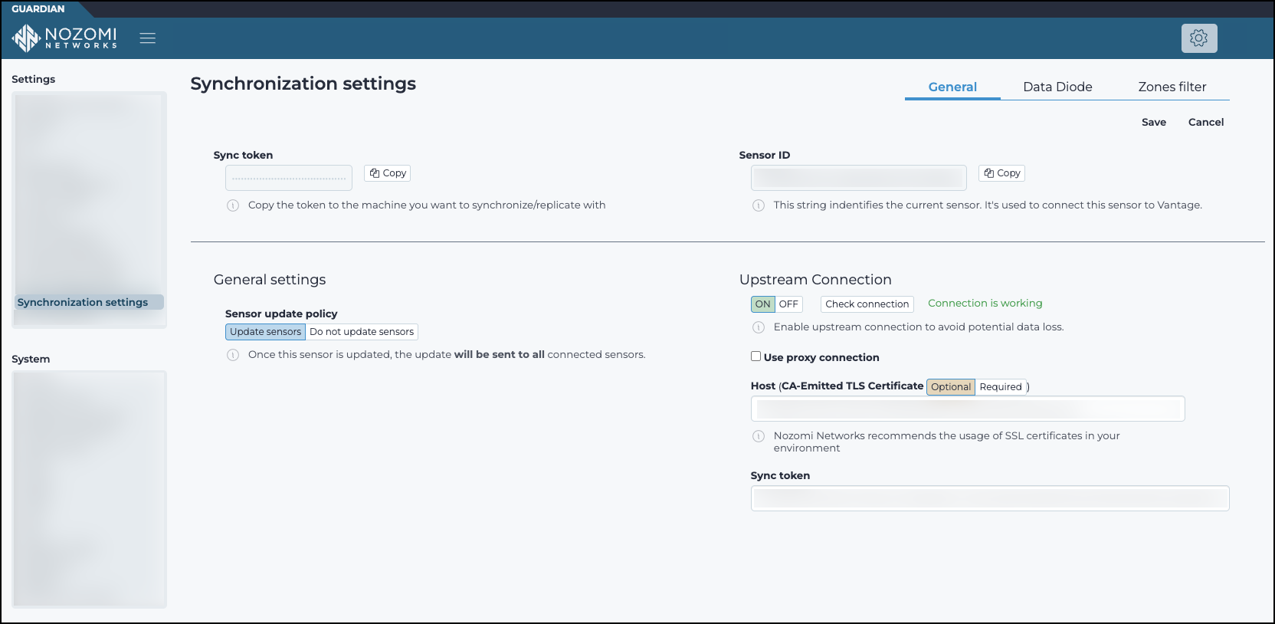Click the 'System' sidebar heading
Image resolution: width=1275 pixels, height=624 pixels.
coord(31,360)
